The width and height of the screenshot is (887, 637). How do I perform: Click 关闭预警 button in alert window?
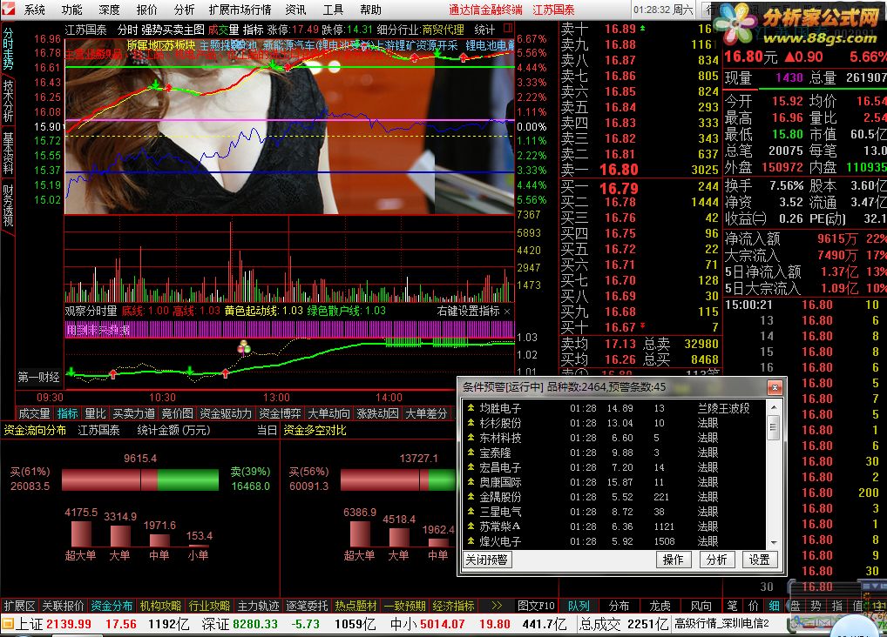coord(486,560)
